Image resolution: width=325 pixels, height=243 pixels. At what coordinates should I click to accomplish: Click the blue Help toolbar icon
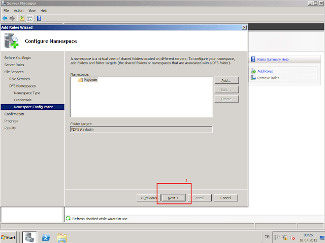click(x=39, y=18)
